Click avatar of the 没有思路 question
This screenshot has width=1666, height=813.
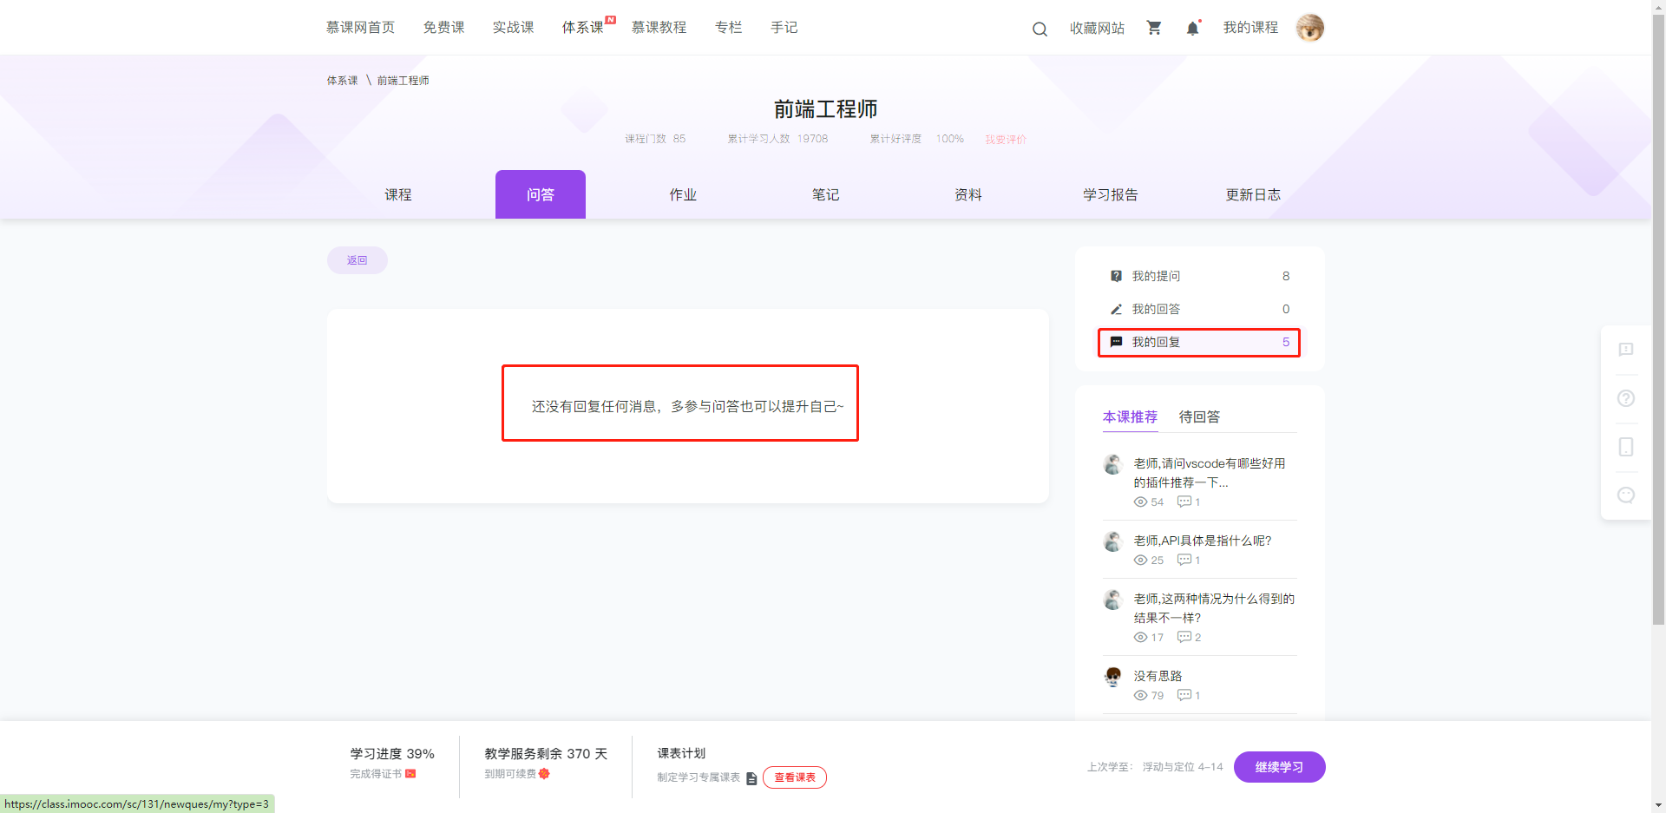pyautogui.click(x=1113, y=677)
